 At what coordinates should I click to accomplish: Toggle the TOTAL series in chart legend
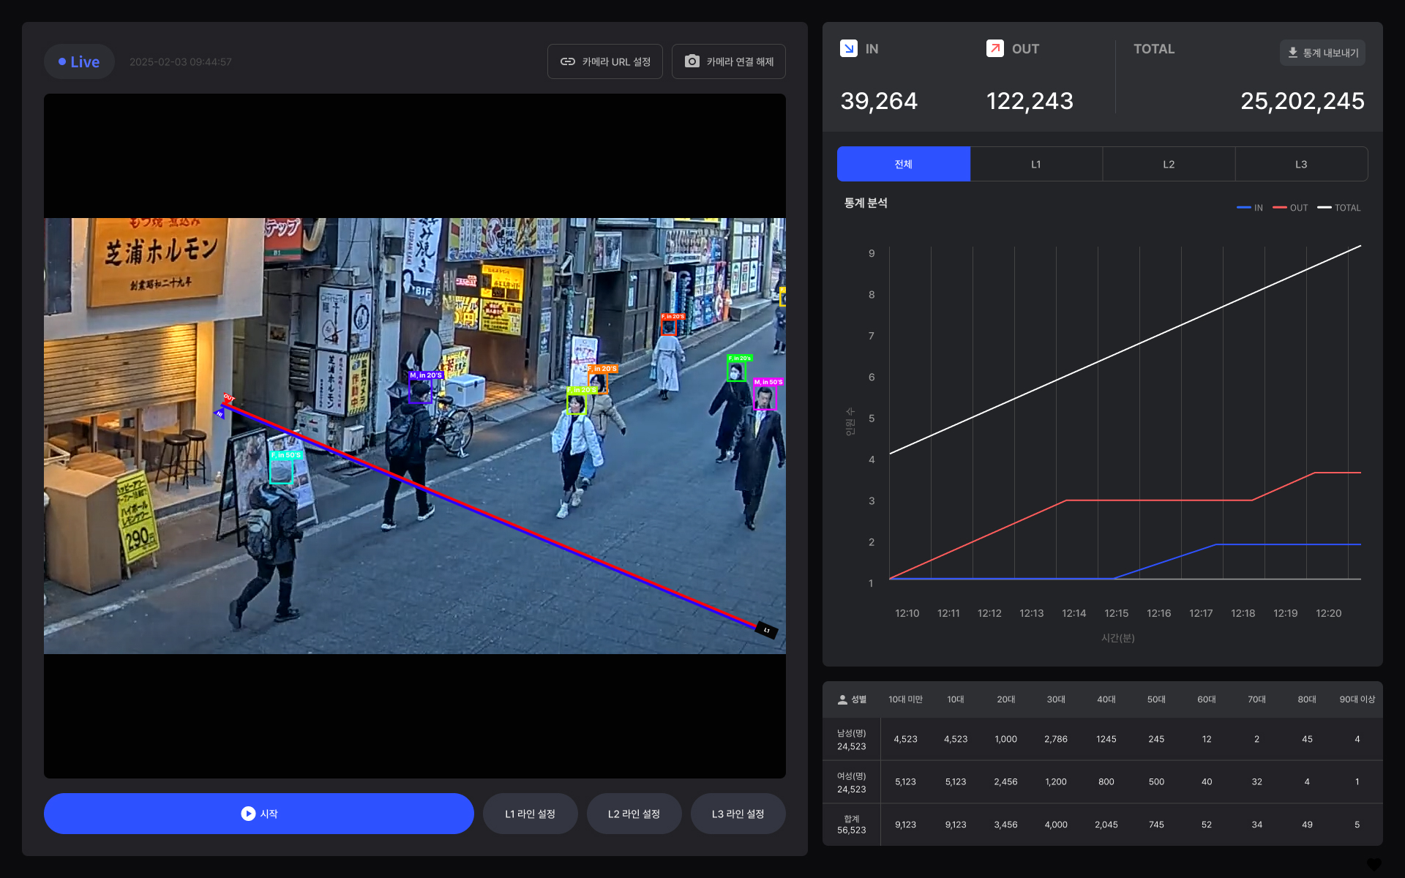[x=1338, y=208]
